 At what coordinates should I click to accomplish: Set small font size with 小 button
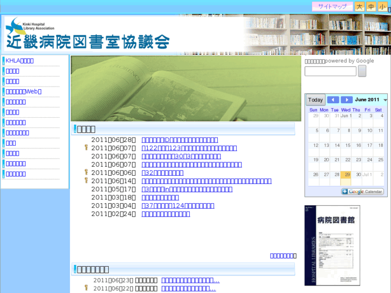coord(382,6)
